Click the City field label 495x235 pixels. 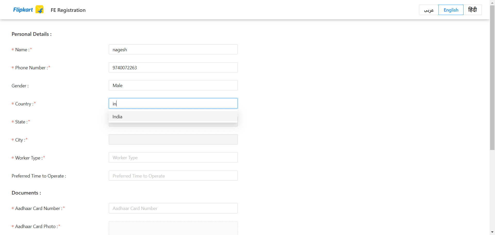click(x=20, y=140)
